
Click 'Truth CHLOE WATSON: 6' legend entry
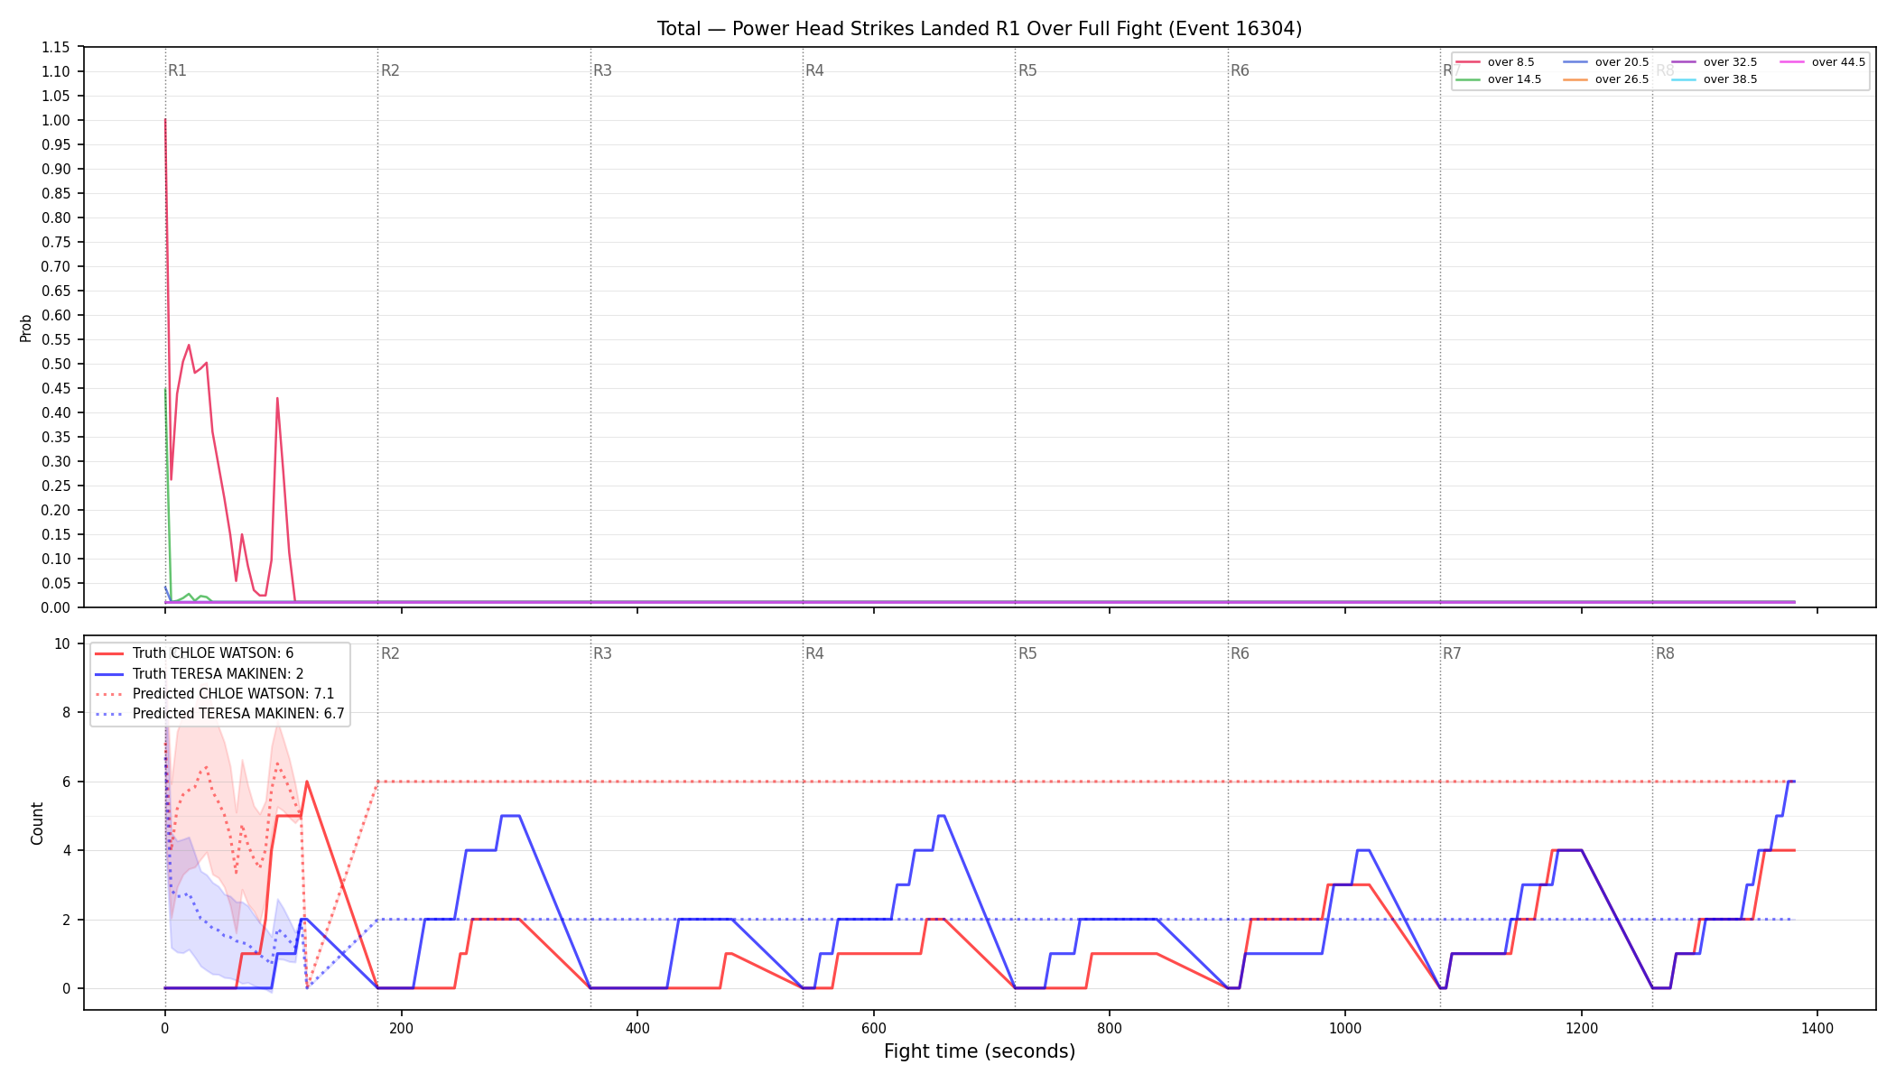(194, 653)
